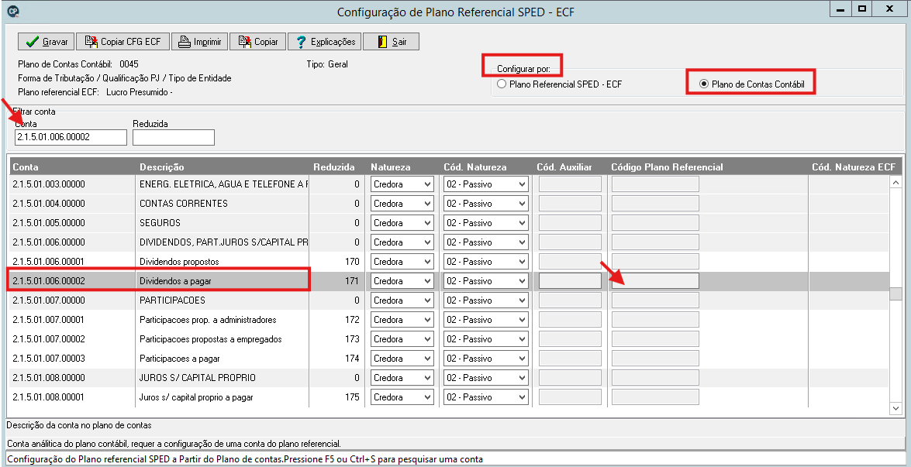Click Participacoes propostas a empregados description
Viewport: 911px width, 467px height.
click(210, 338)
